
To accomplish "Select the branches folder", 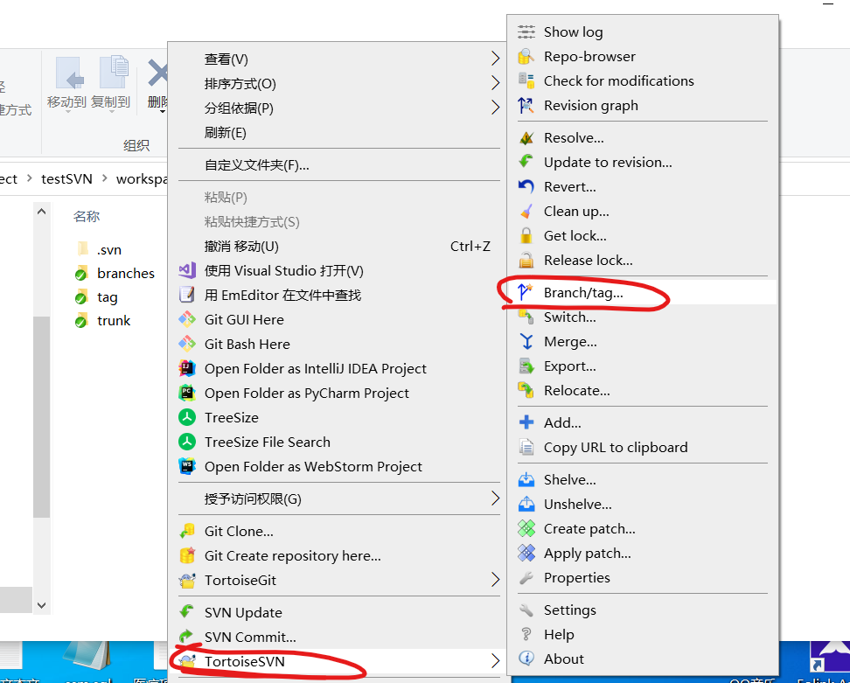I will pyautogui.click(x=115, y=273).
